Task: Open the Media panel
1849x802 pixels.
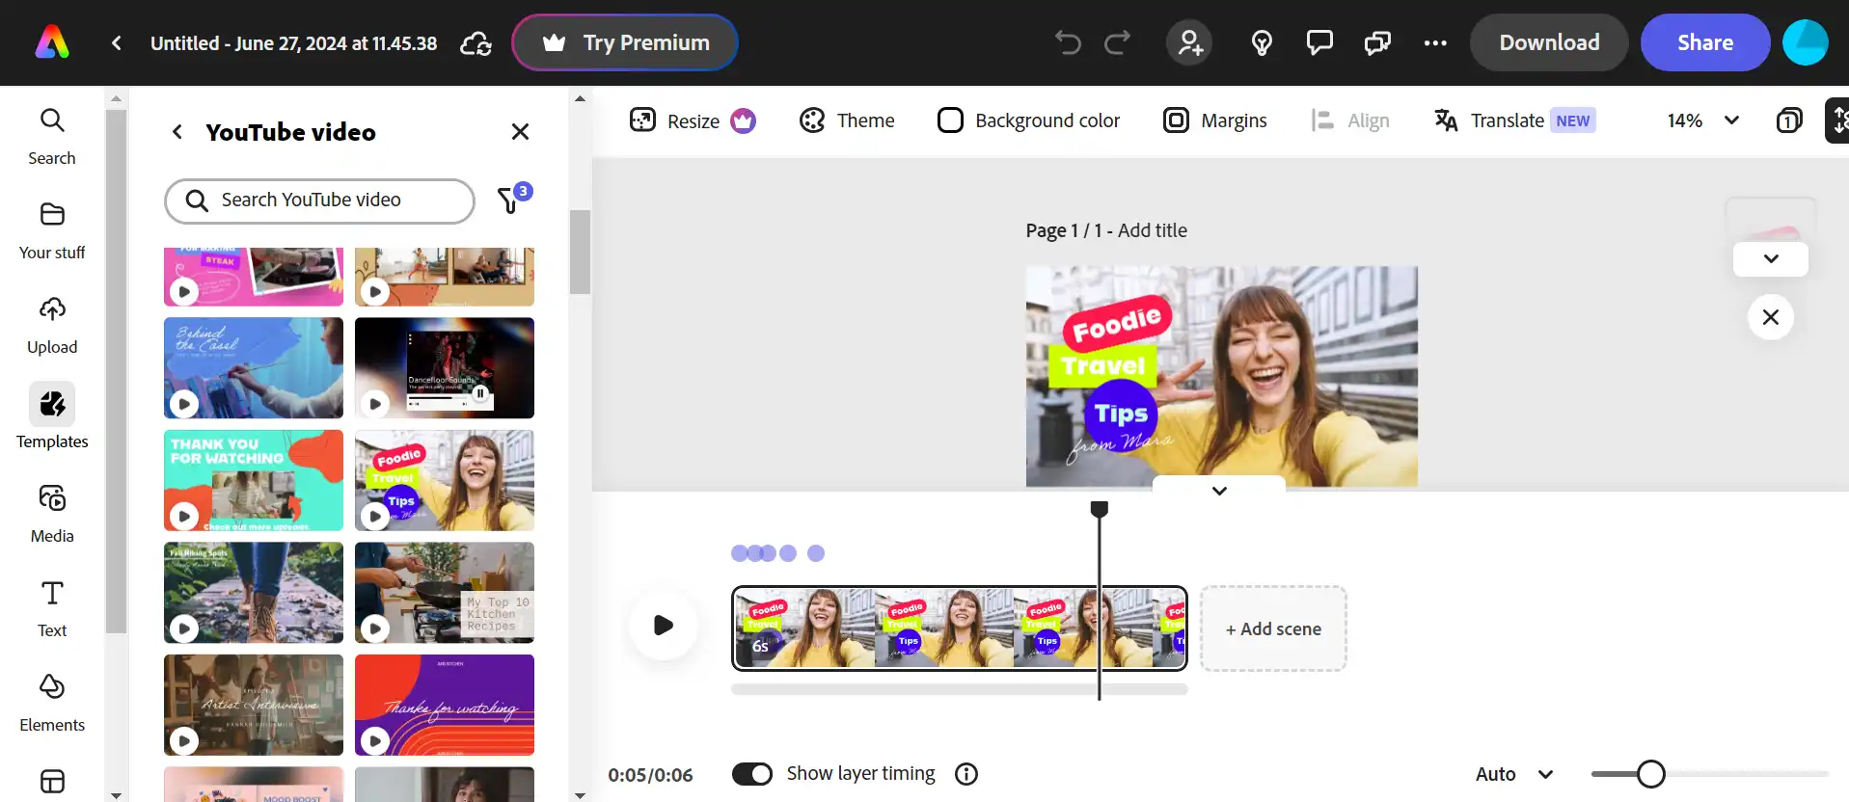Action: point(52,514)
